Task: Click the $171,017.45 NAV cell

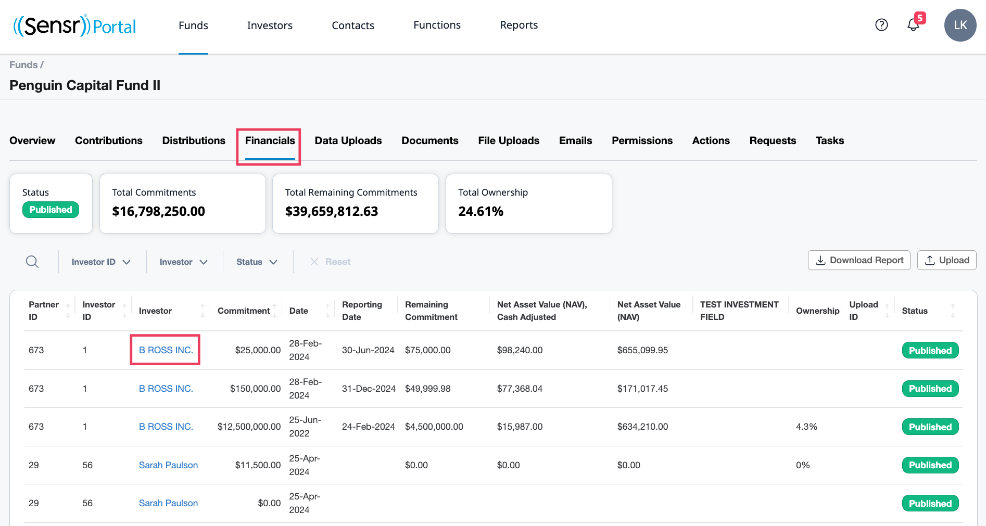Action: tap(642, 389)
